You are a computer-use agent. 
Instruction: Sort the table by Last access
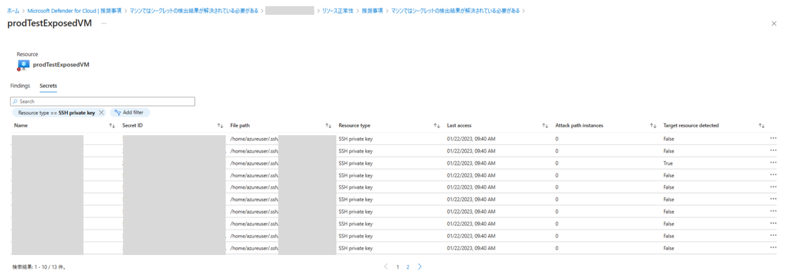(x=545, y=125)
